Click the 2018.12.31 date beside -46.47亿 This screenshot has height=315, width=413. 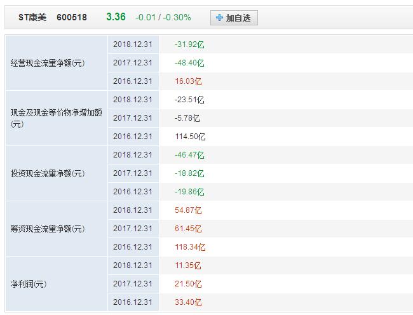coord(133,155)
